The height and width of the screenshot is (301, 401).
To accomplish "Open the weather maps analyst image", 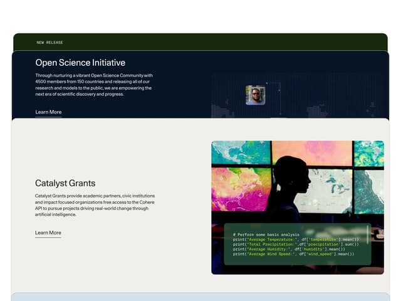I will tap(298, 208).
